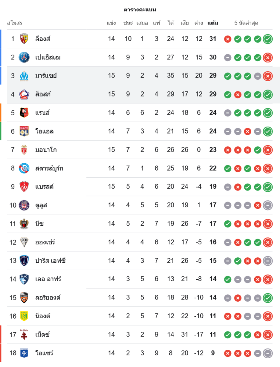Viewport: 280px width, 367px height.
Task: Open the Paris Saint-Germain logo
Action: 24,57
